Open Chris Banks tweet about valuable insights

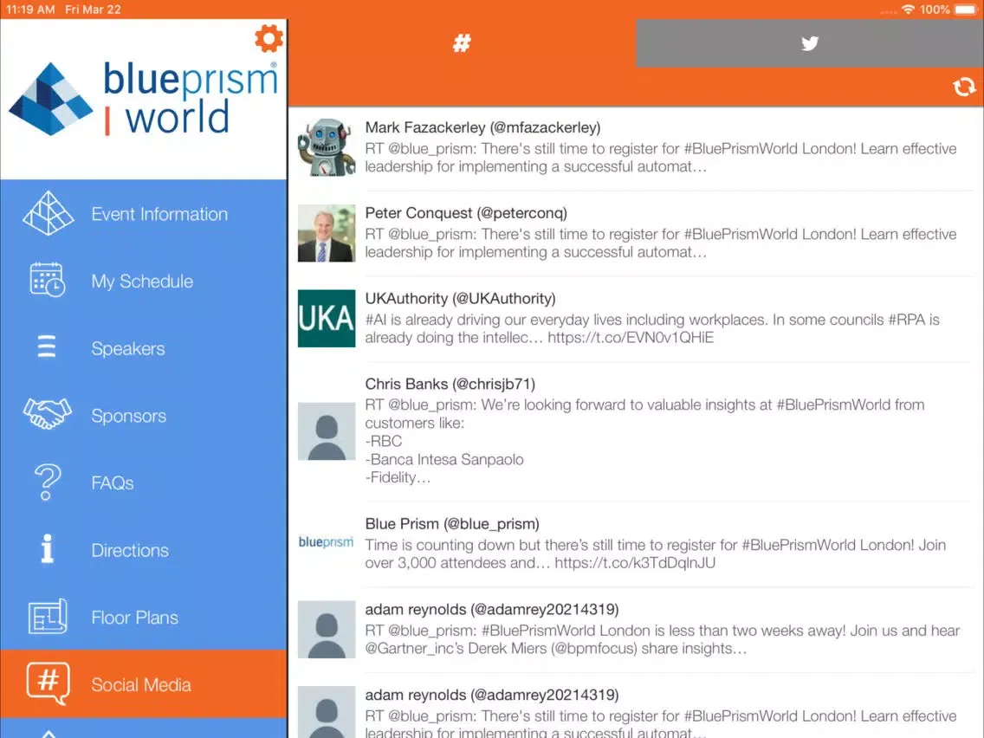pos(644,441)
